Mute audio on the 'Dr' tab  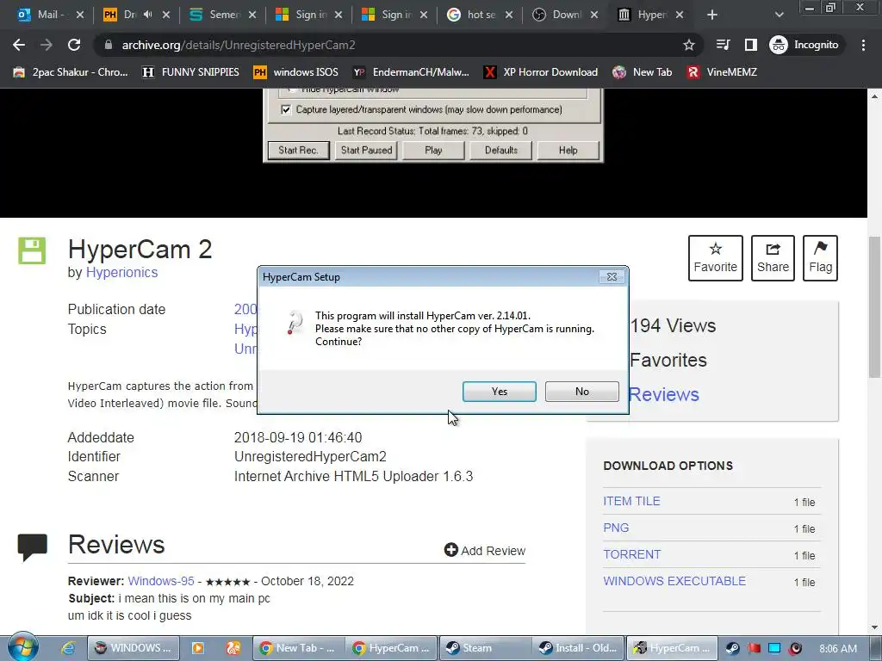pyautogui.click(x=148, y=15)
